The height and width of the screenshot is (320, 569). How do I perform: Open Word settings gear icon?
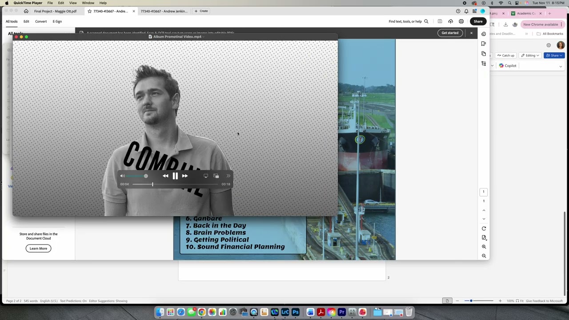pos(549,45)
